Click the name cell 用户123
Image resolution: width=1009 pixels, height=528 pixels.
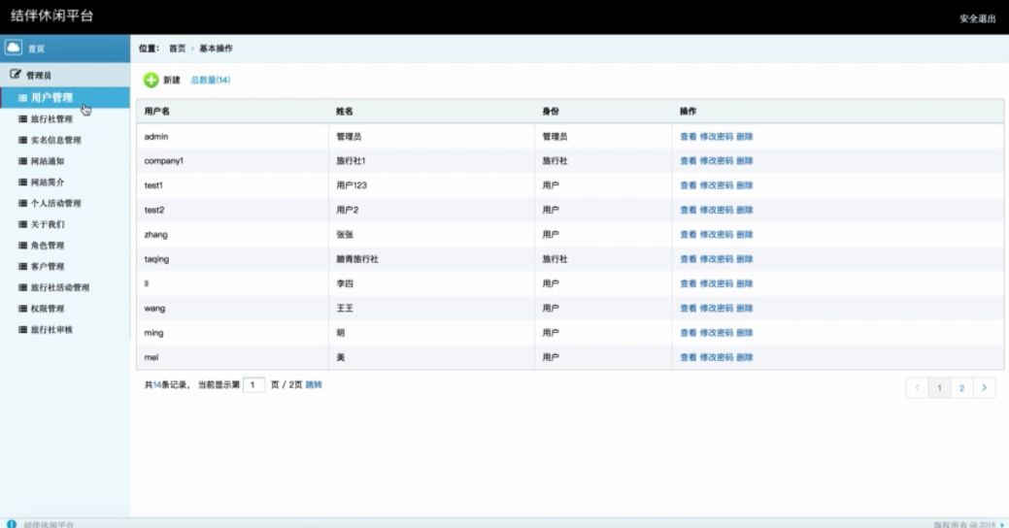pos(352,185)
